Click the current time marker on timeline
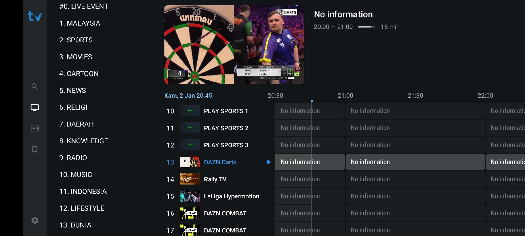The height and width of the screenshot is (236, 525). pyautogui.click(x=312, y=101)
